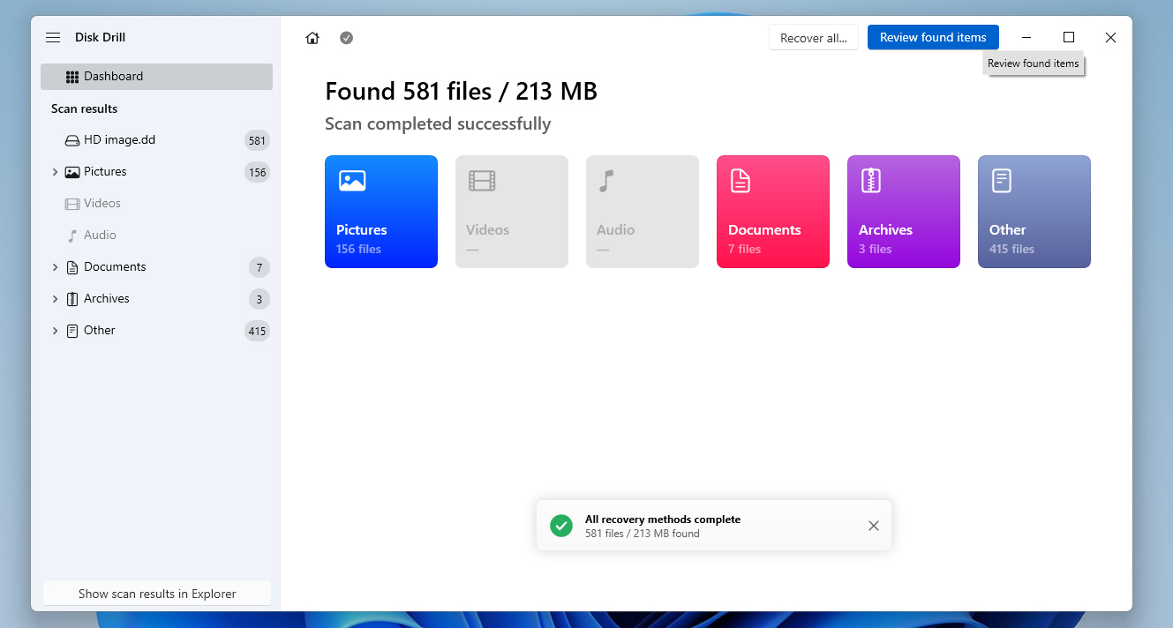1173x628 pixels.
Task: Click 'Scan completed successfully' text
Action: click(x=438, y=124)
